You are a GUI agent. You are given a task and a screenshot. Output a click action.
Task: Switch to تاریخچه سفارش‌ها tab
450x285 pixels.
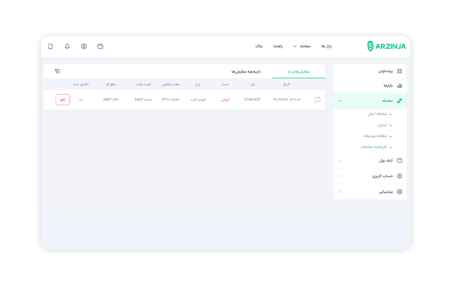tap(246, 71)
